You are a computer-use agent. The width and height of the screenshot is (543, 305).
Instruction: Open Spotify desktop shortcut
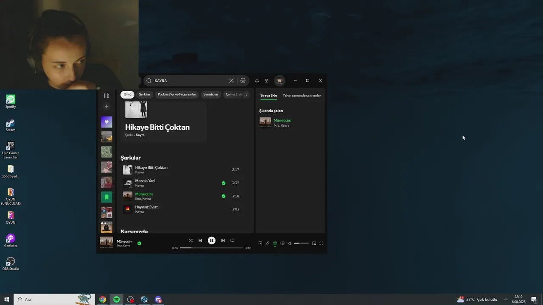tap(11, 102)
